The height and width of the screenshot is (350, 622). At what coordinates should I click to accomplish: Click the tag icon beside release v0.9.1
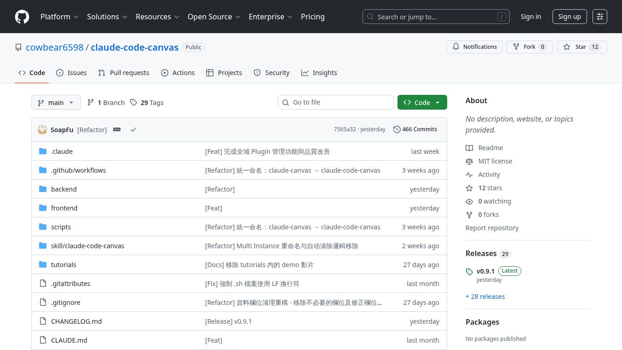click(469, 272)
